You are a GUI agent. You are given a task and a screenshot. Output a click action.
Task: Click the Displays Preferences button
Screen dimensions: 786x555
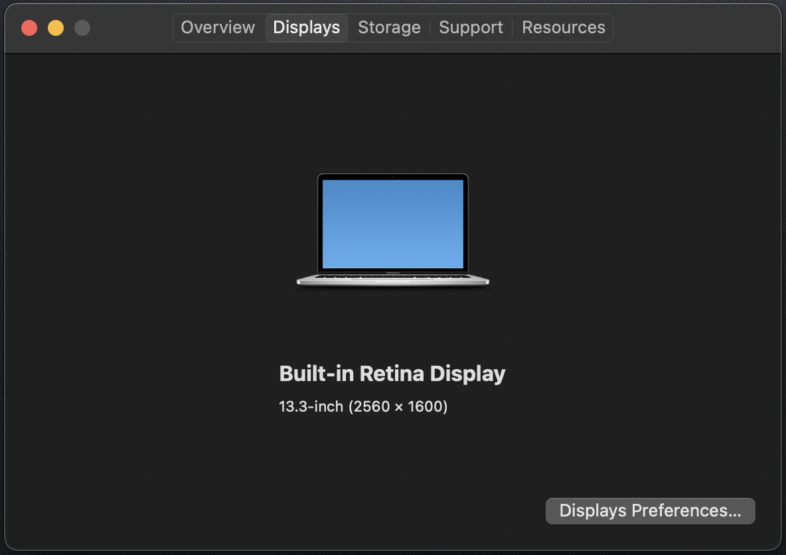[x=650, y=511]
